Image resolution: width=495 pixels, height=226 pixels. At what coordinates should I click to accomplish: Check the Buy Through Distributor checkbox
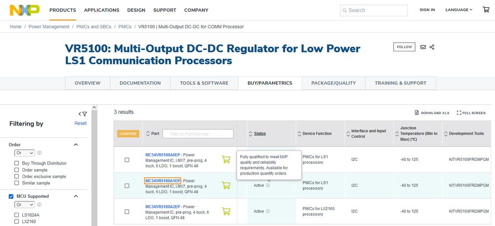coord(17,163)
